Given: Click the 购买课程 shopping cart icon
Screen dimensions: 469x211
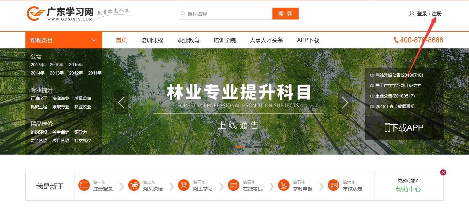Looking at the screenshot, I should coord(134,185).
